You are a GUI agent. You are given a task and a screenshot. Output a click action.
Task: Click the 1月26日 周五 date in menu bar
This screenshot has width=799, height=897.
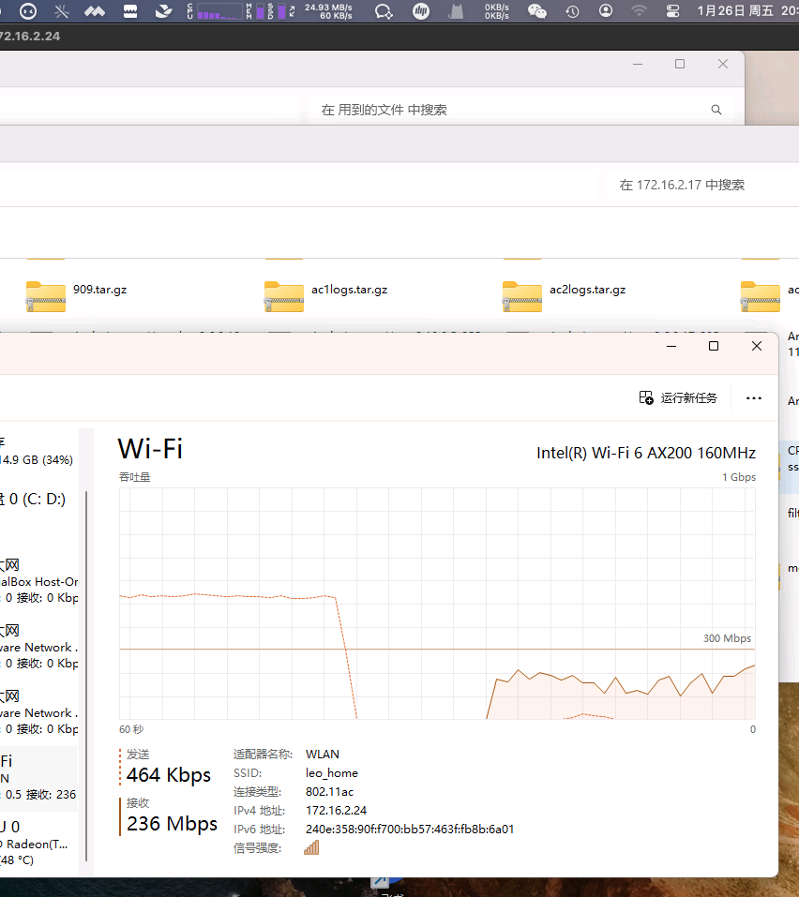click(735, 11)
